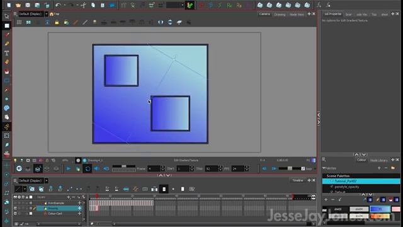Open the Timeline tab
This screenshot has height=227, width=403.
(298, 180)
